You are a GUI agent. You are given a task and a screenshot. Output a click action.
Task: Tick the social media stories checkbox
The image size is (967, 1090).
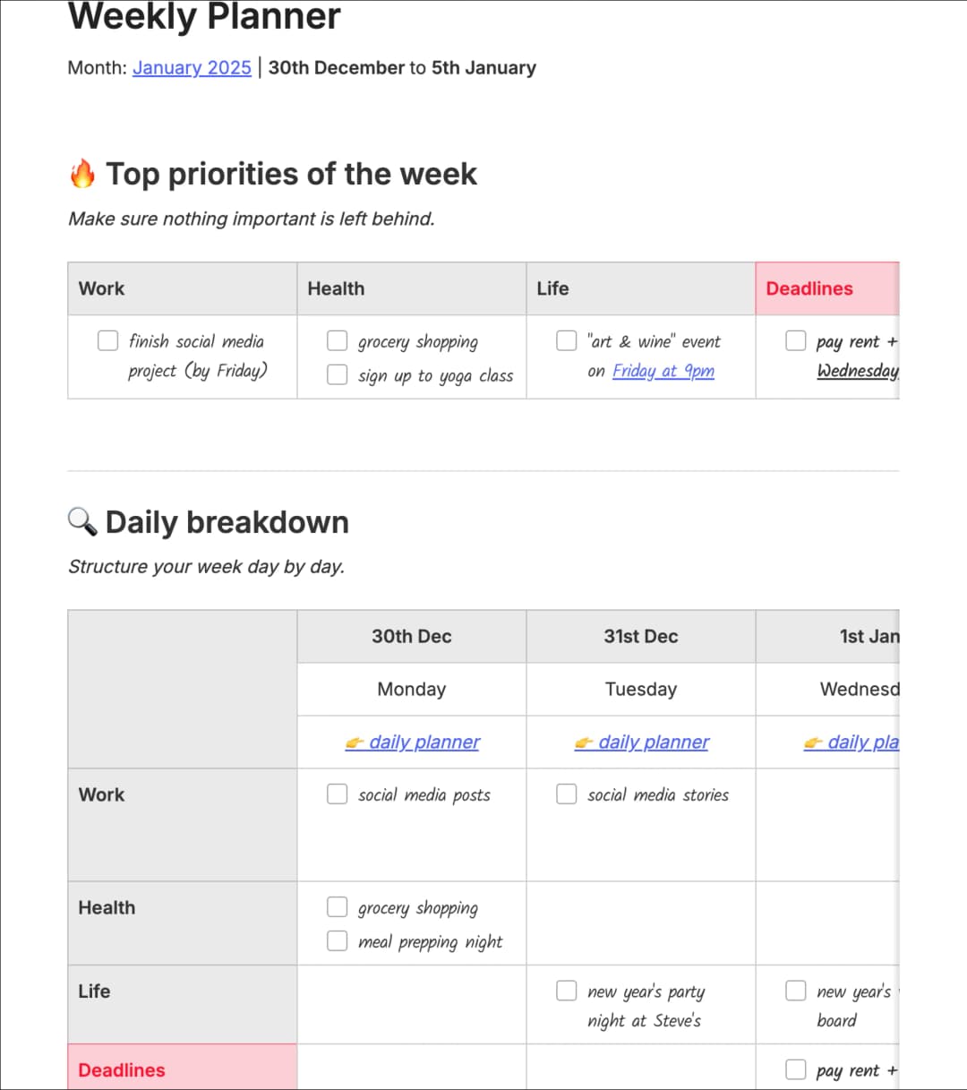(x=567, y=794)
